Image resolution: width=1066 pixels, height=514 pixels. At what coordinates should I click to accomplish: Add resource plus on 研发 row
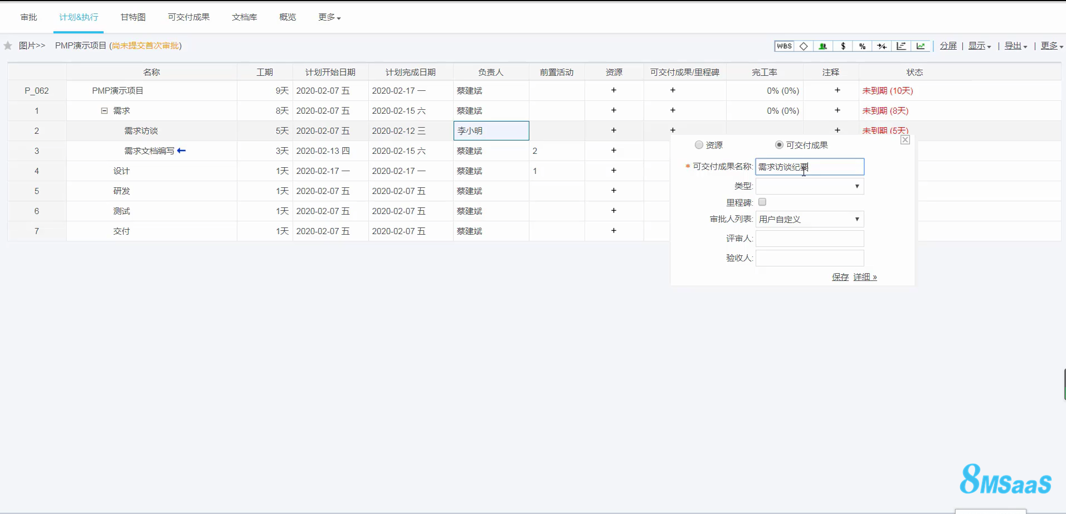click(x=614, y=191)
